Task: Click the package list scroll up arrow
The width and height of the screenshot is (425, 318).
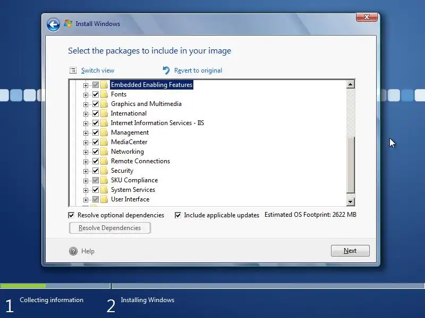Action: click(x=351, y=84)
